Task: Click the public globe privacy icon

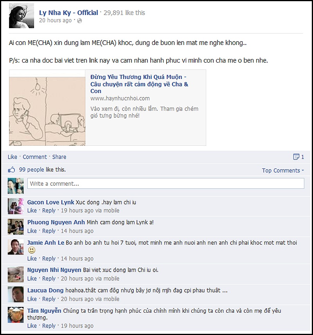Action: [x=79, y=21]
